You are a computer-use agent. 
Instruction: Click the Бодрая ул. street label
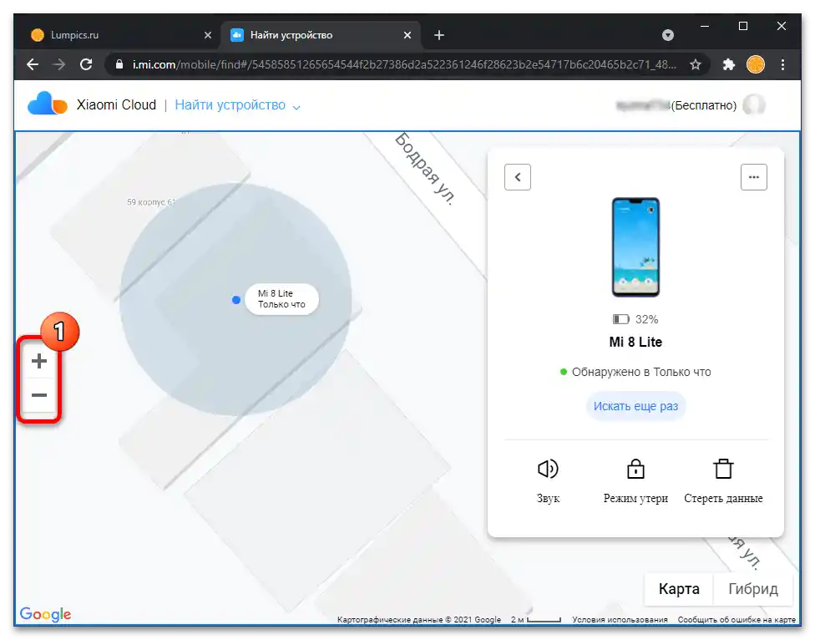coord(425,169)
